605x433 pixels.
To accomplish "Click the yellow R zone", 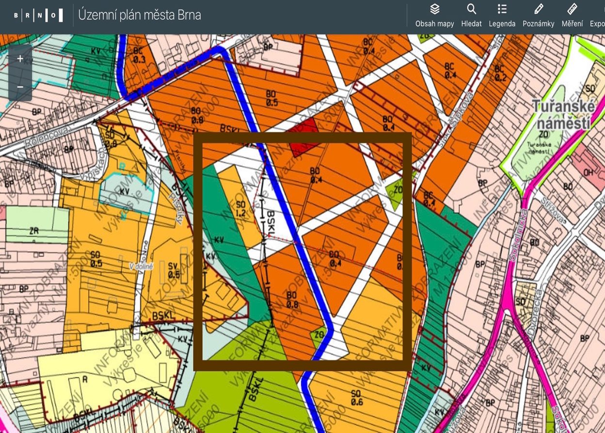I will [x=85, y=379].
